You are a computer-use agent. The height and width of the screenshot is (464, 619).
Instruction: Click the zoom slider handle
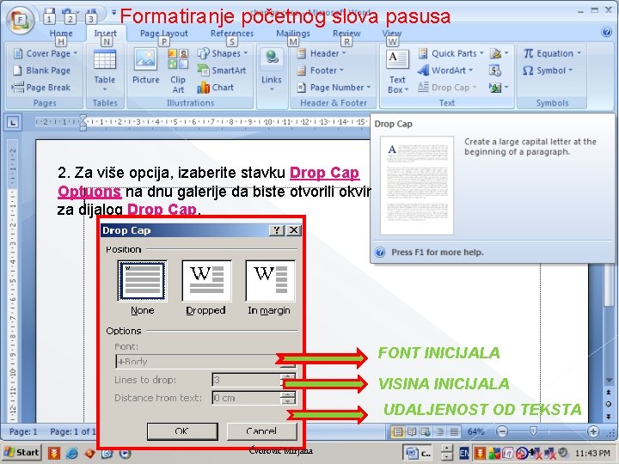point(533,430)
